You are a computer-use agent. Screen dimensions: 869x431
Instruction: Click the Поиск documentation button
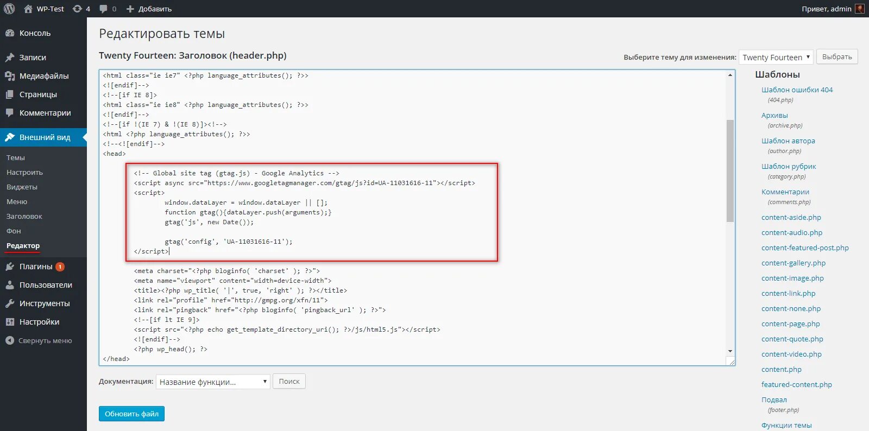pos(289,381)
